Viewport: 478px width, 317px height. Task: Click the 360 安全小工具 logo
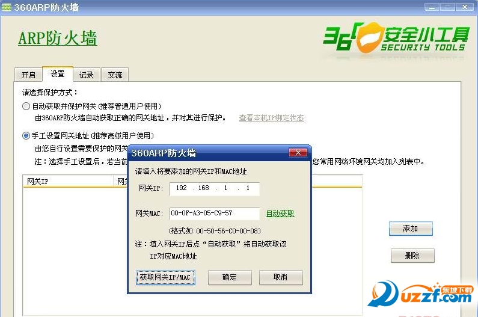[x=396, y=38]
